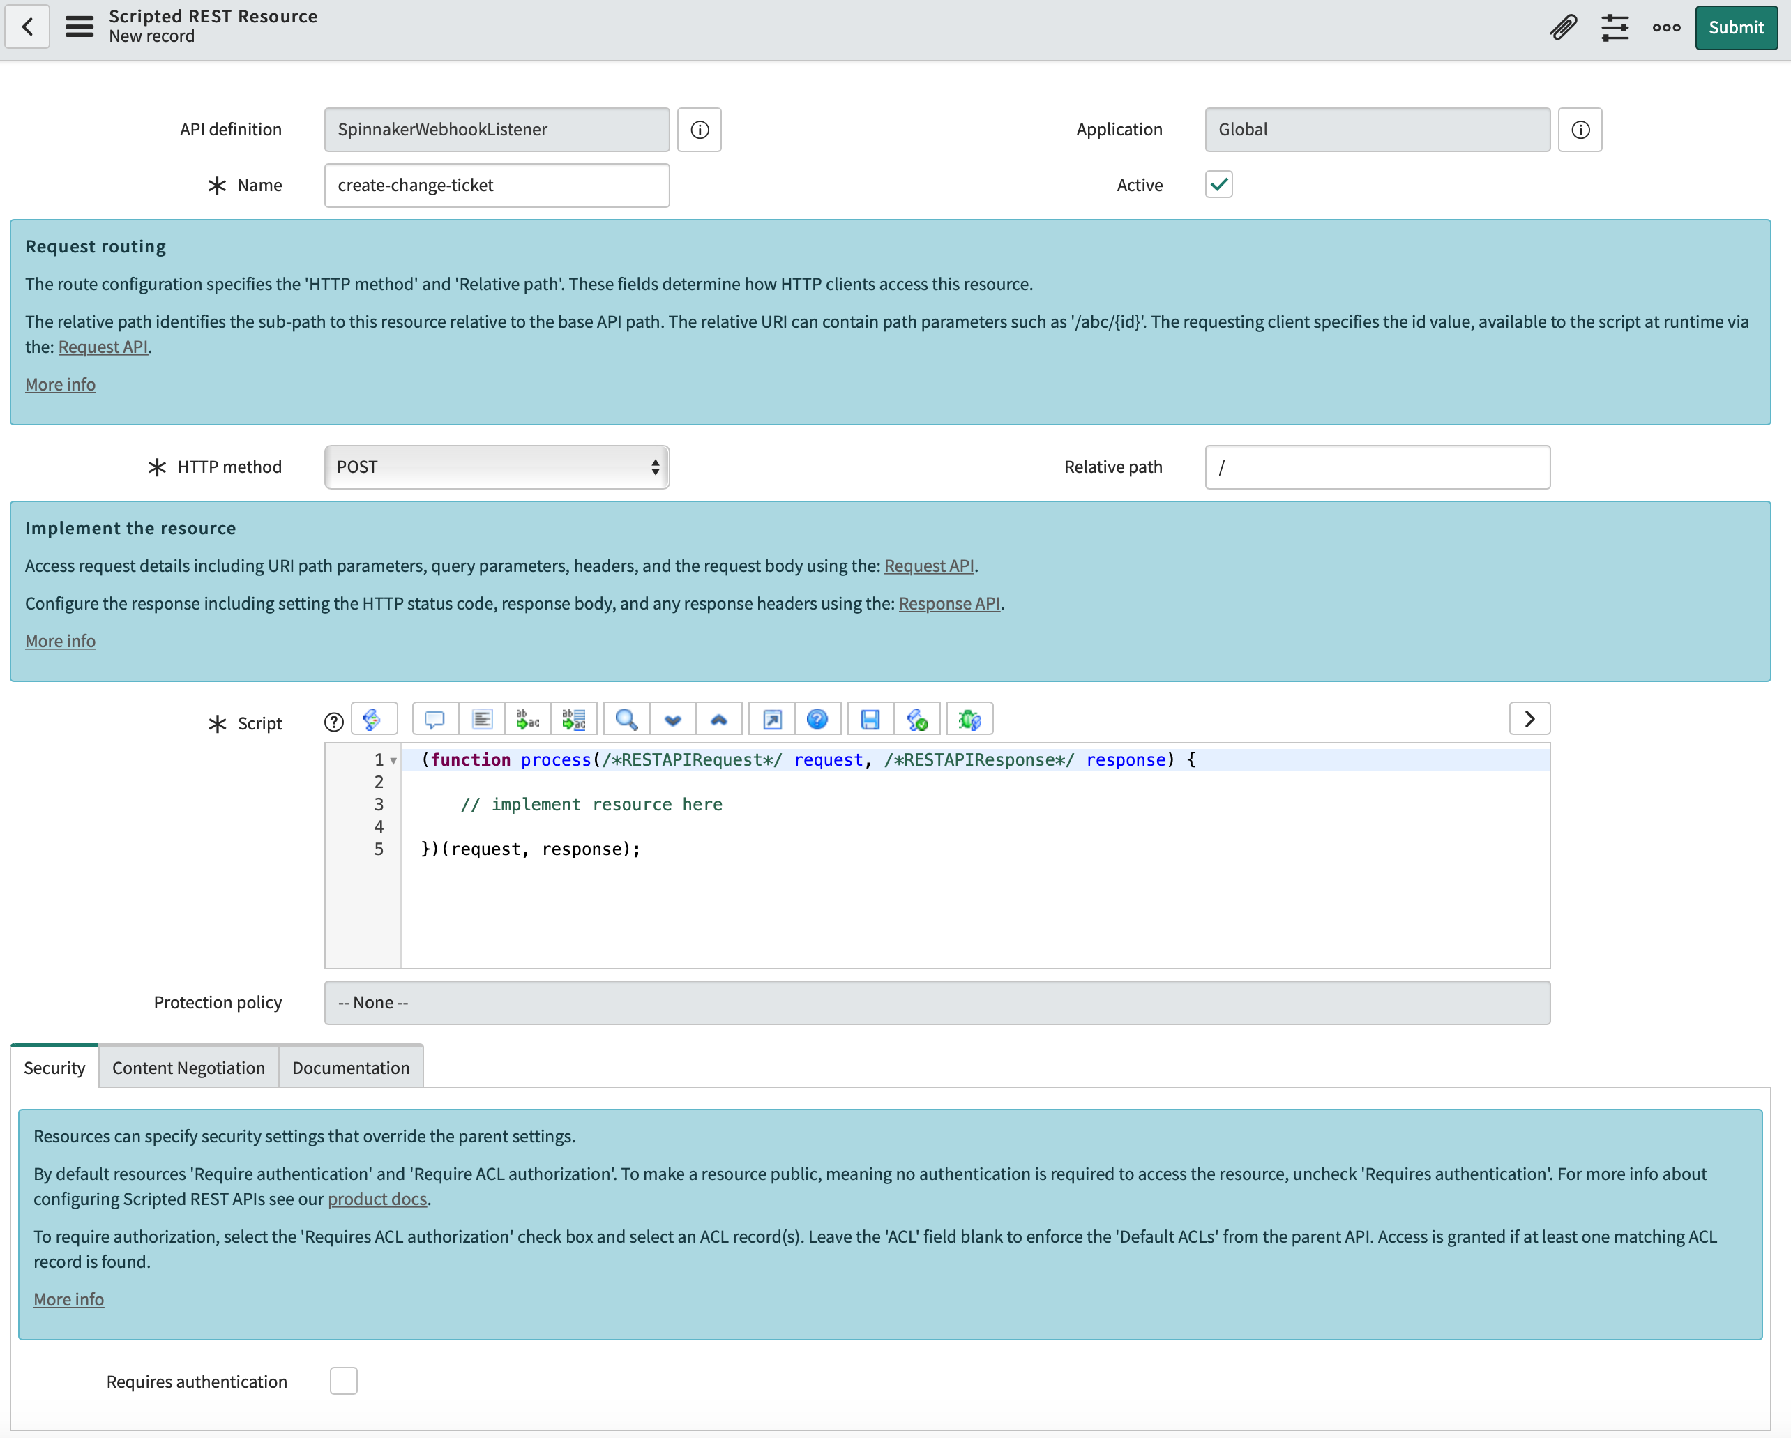
Task: Open the HTTP method dropdown
Action: [x=497, y=467]
